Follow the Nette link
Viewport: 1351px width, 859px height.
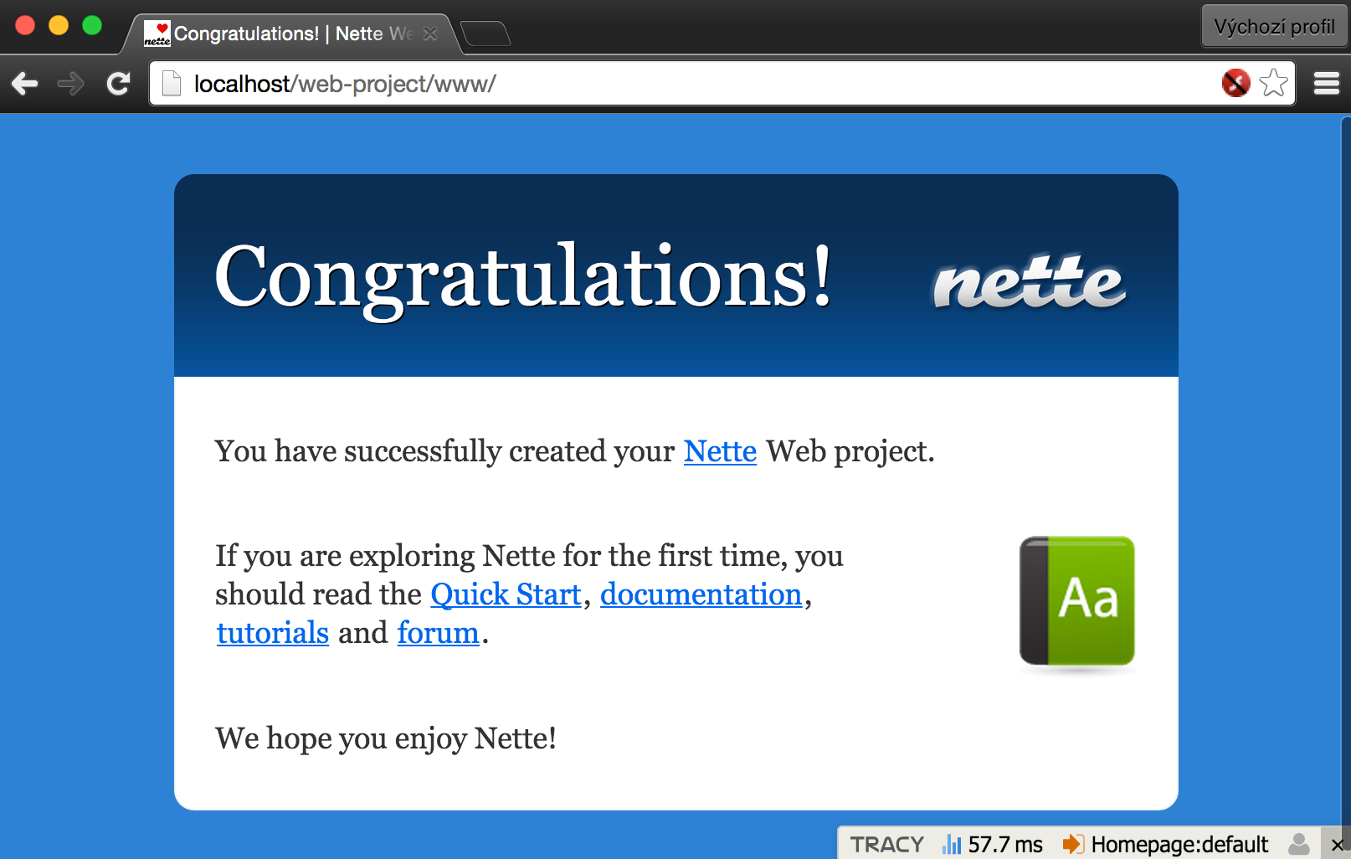click(x=720, y=451)
